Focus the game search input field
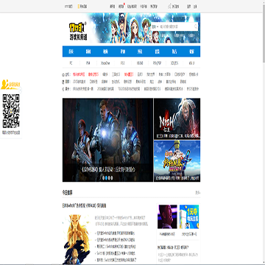265x265 pixels. tap(176, 26)
